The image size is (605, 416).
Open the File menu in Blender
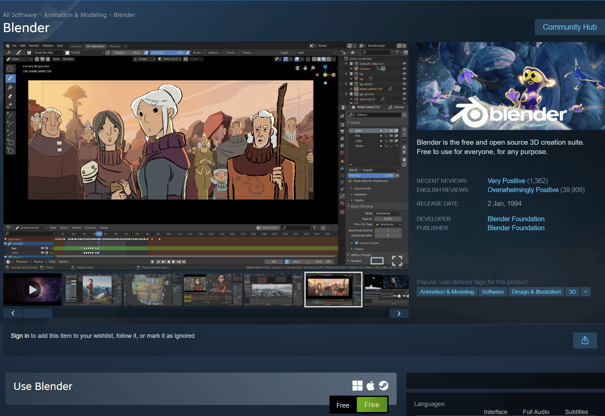click(14, 46)
